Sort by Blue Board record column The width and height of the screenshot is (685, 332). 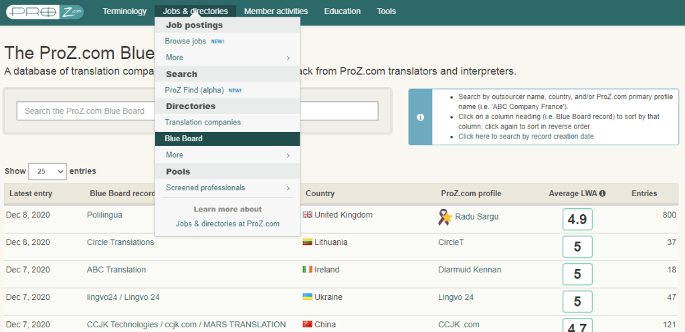click(x=122, y=193)
